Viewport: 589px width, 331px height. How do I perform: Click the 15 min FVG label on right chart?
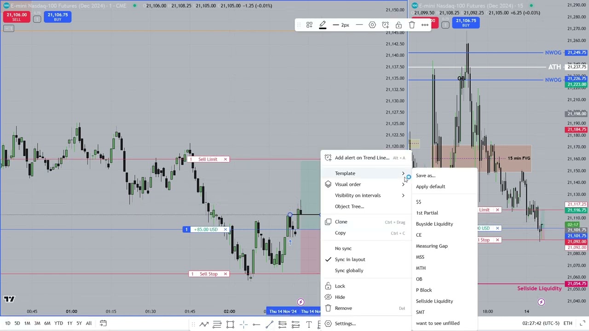519,158
